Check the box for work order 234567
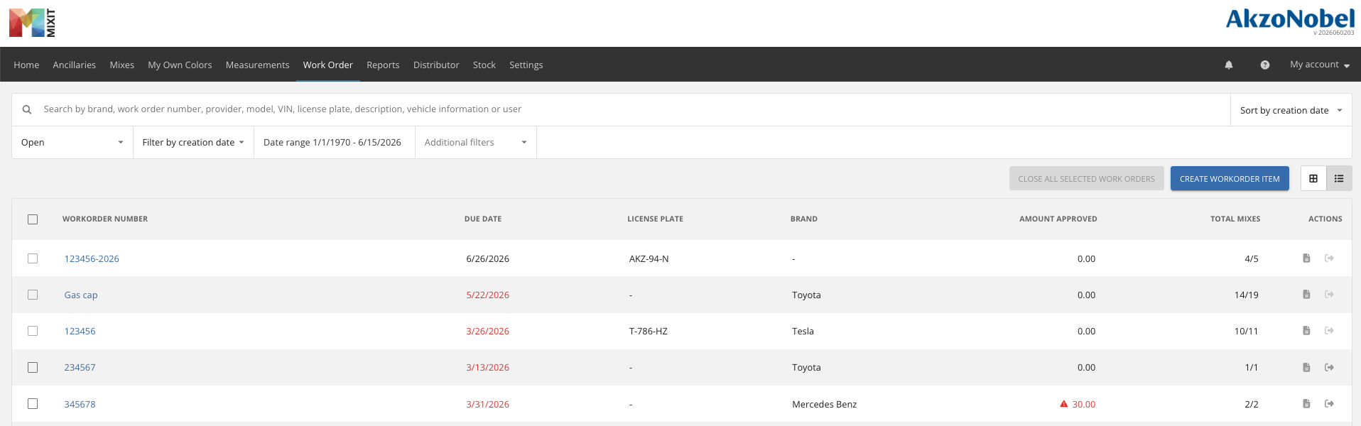The height and width of the screenshot is (426, 1361). (x=33, y=367)
